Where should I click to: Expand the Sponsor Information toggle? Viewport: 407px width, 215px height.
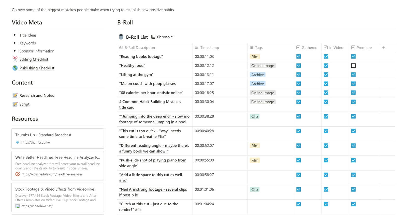[x=15, y=51]
